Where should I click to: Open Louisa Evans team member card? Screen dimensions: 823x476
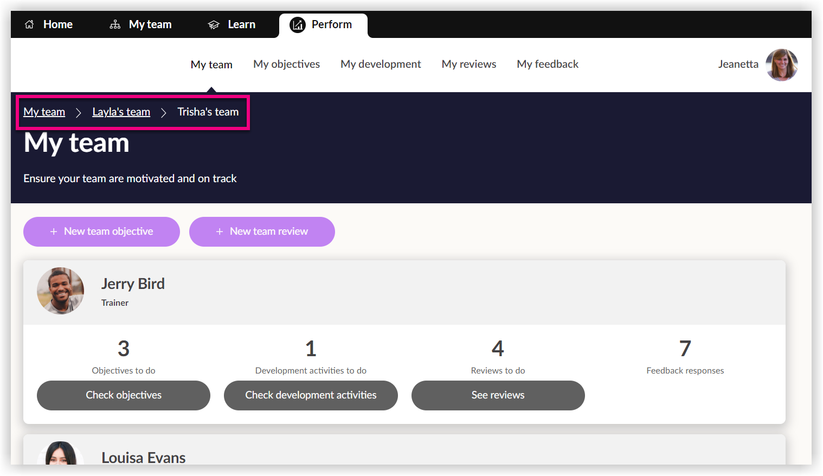pos(144,457)
